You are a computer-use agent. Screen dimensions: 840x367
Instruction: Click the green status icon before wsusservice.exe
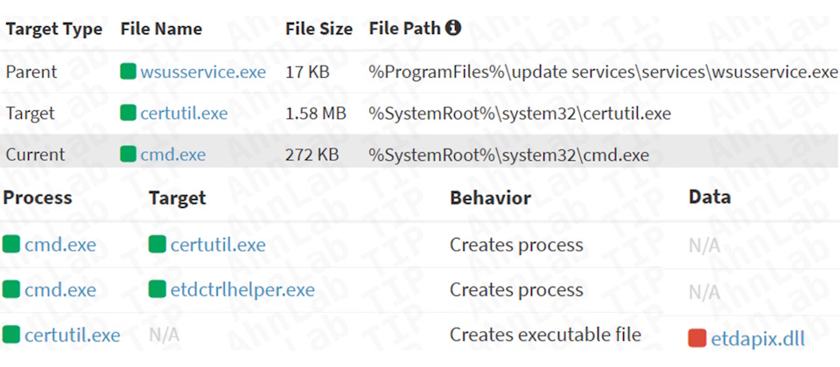[x=129, y=72]
